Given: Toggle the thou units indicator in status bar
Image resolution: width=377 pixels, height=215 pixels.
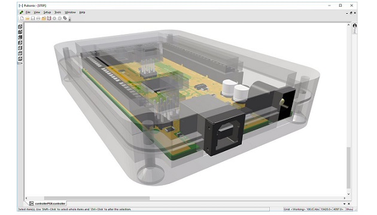Looking at the screenshot, I should pyautogui.click(x=349, y=209).
